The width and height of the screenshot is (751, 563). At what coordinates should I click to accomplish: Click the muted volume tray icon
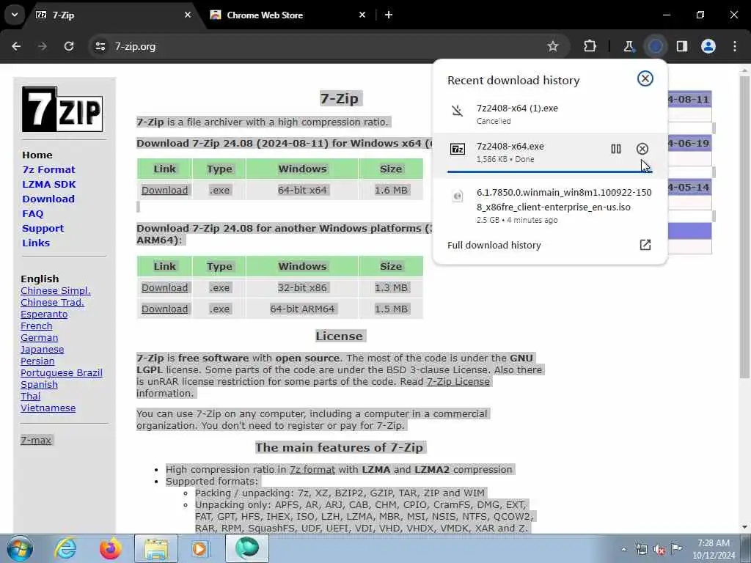(659, 549)
